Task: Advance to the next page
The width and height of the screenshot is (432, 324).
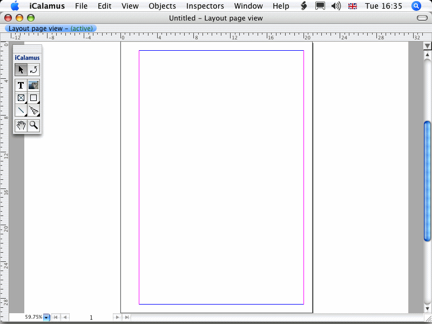Action: pos(117,318)
